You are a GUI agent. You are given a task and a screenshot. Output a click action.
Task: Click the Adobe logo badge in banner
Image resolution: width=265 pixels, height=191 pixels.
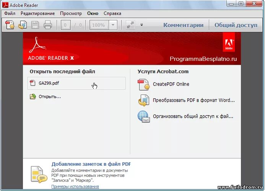coord(229,42)
